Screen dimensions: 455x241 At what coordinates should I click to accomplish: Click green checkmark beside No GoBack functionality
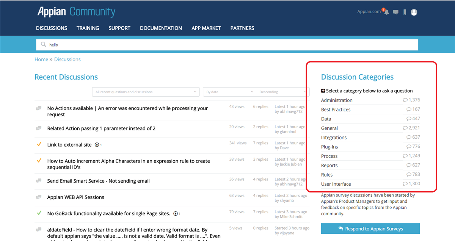[39, 213]
